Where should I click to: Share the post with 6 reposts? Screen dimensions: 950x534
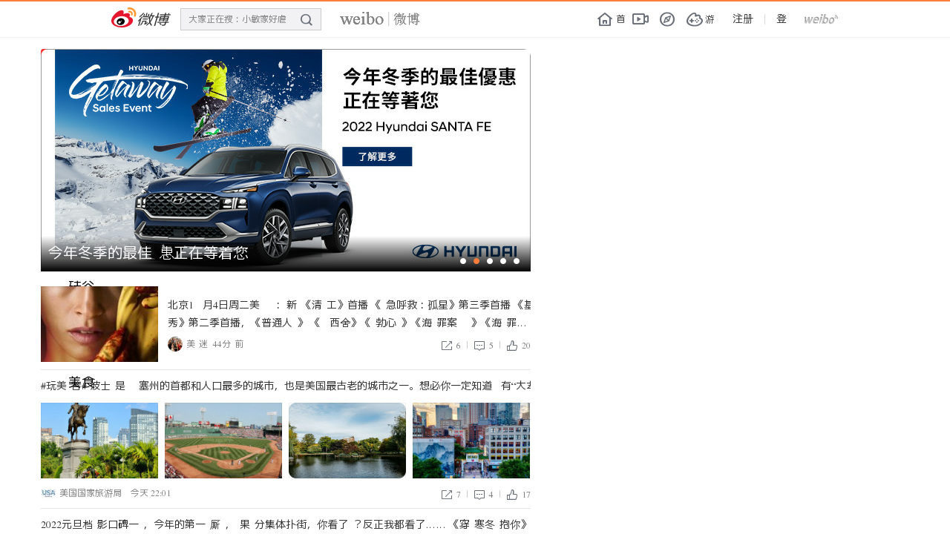[x=451, y=346]
